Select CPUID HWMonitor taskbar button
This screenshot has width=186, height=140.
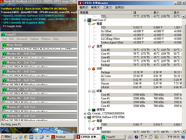[88, 137]
